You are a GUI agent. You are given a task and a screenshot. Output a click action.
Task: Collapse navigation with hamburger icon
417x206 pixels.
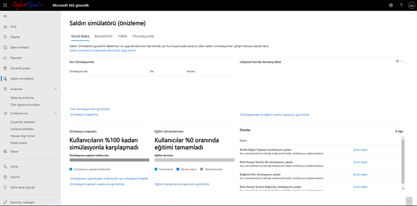click(x=5, y=16)
